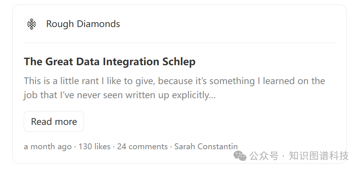
Task: Click the 知识图谱科技 watermark label
Action: 319,156
